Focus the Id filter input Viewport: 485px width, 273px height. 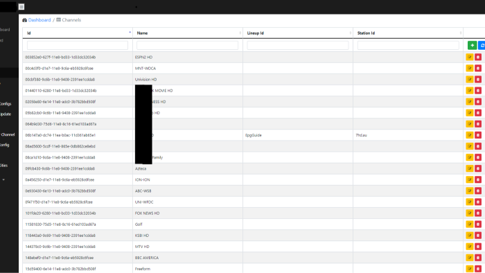tap(78, 46)
